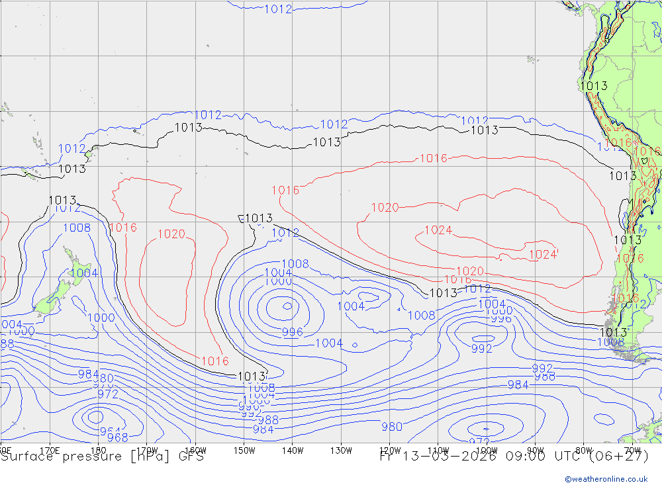662x485 pixels.
Task: Click the blue 968 isobar label
Action: click(x=118, y=438)
